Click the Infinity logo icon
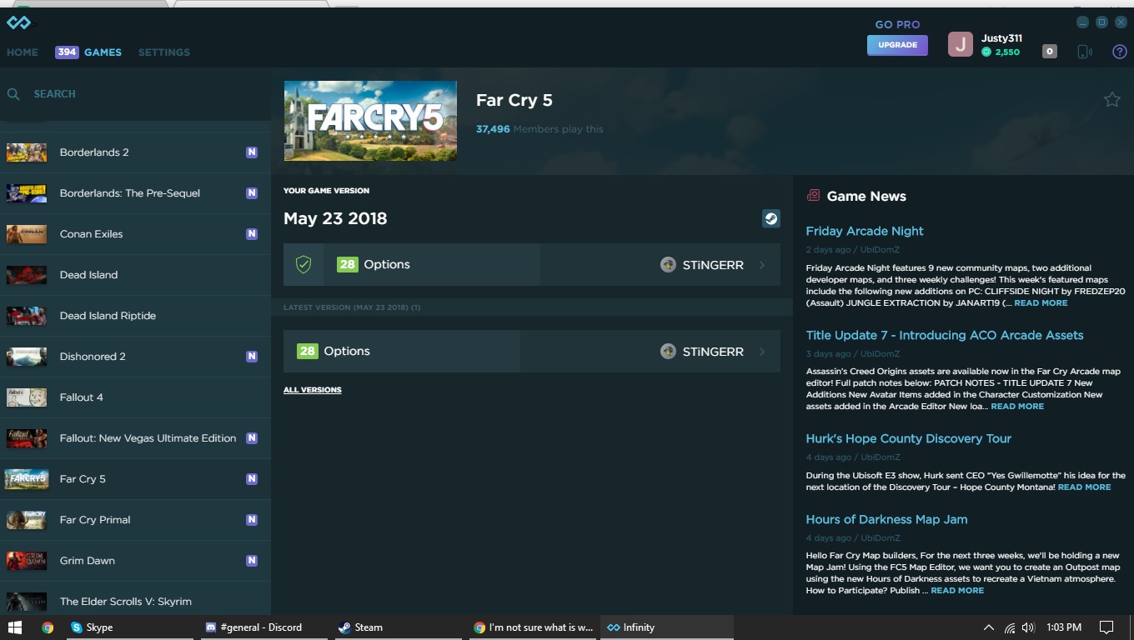Viewport: 1134px width, 640px height. coord(18,22)
